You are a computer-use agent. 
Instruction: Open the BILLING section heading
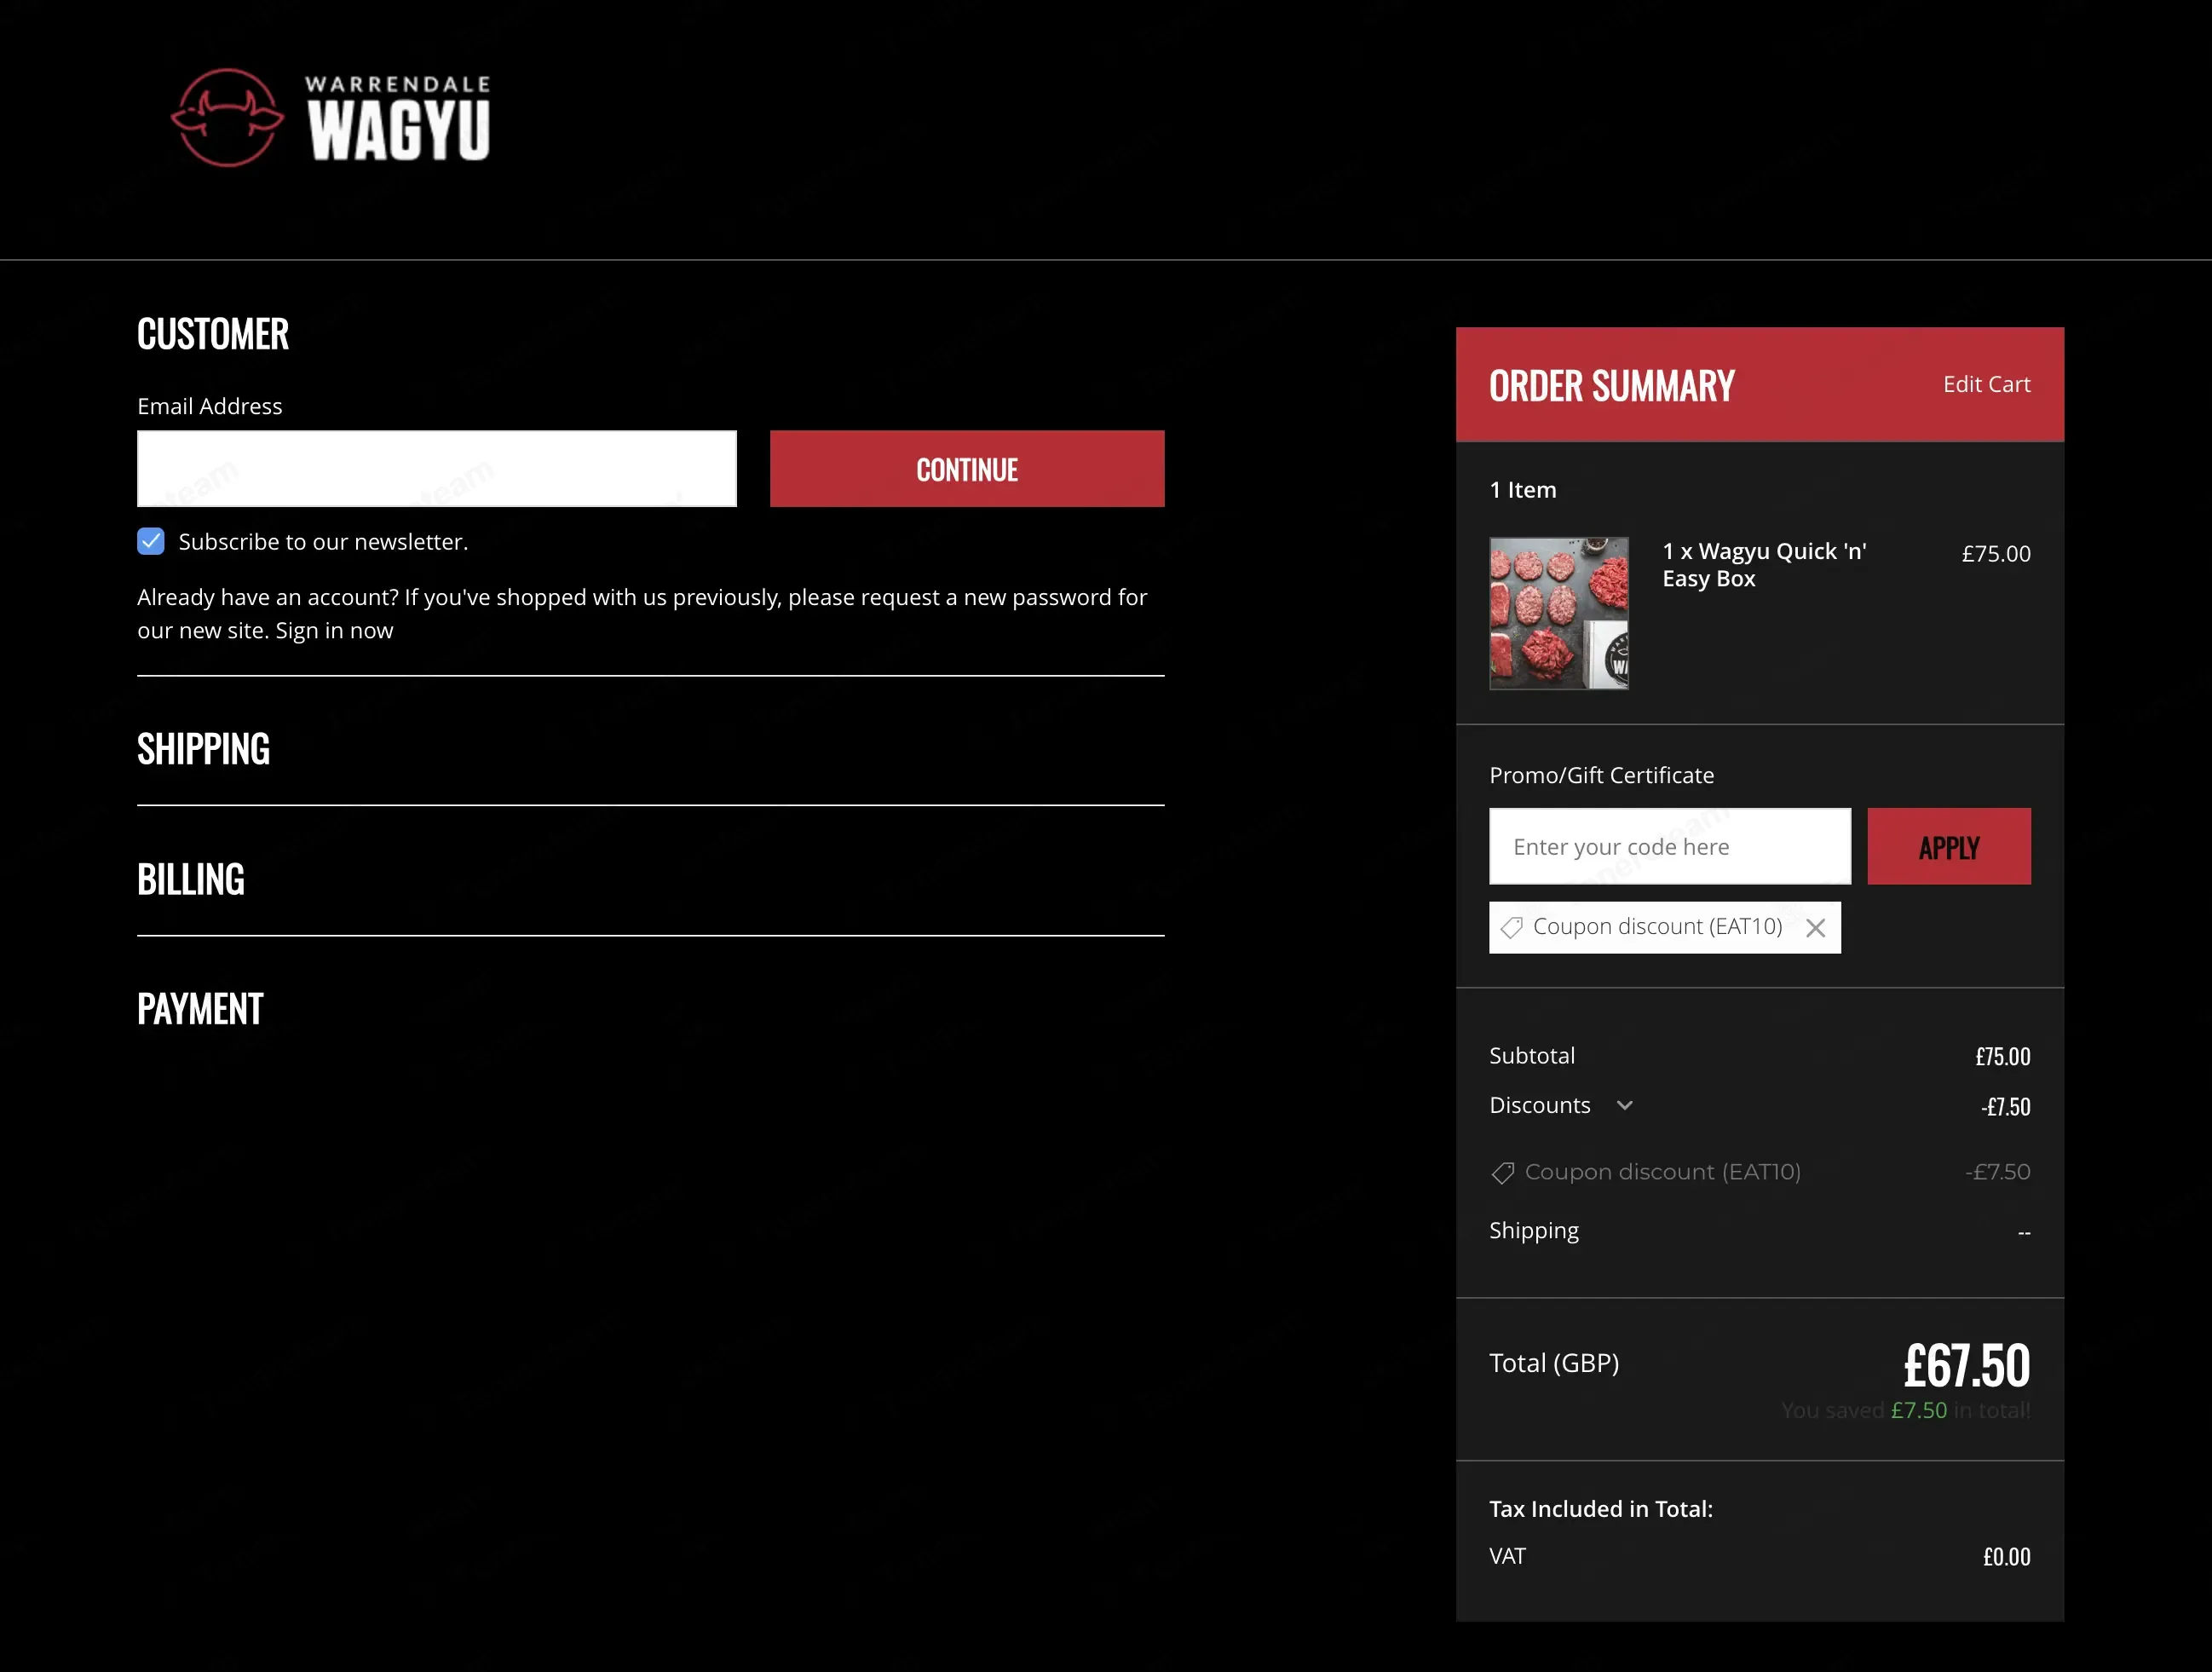(191, 879)
